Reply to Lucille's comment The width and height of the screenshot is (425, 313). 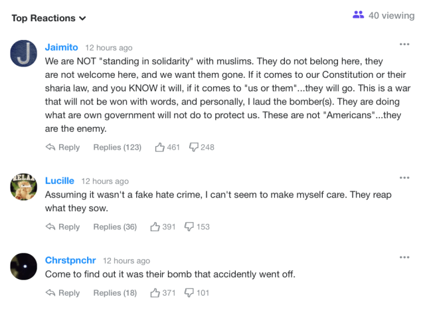point(62,227)
